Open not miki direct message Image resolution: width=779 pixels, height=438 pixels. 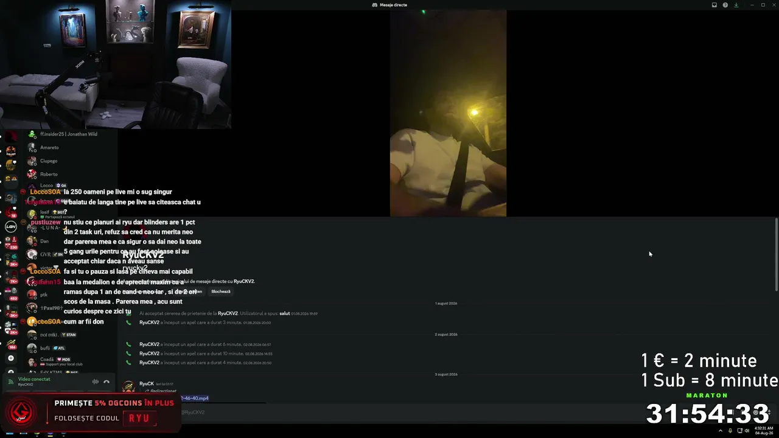tap(49, 335)
